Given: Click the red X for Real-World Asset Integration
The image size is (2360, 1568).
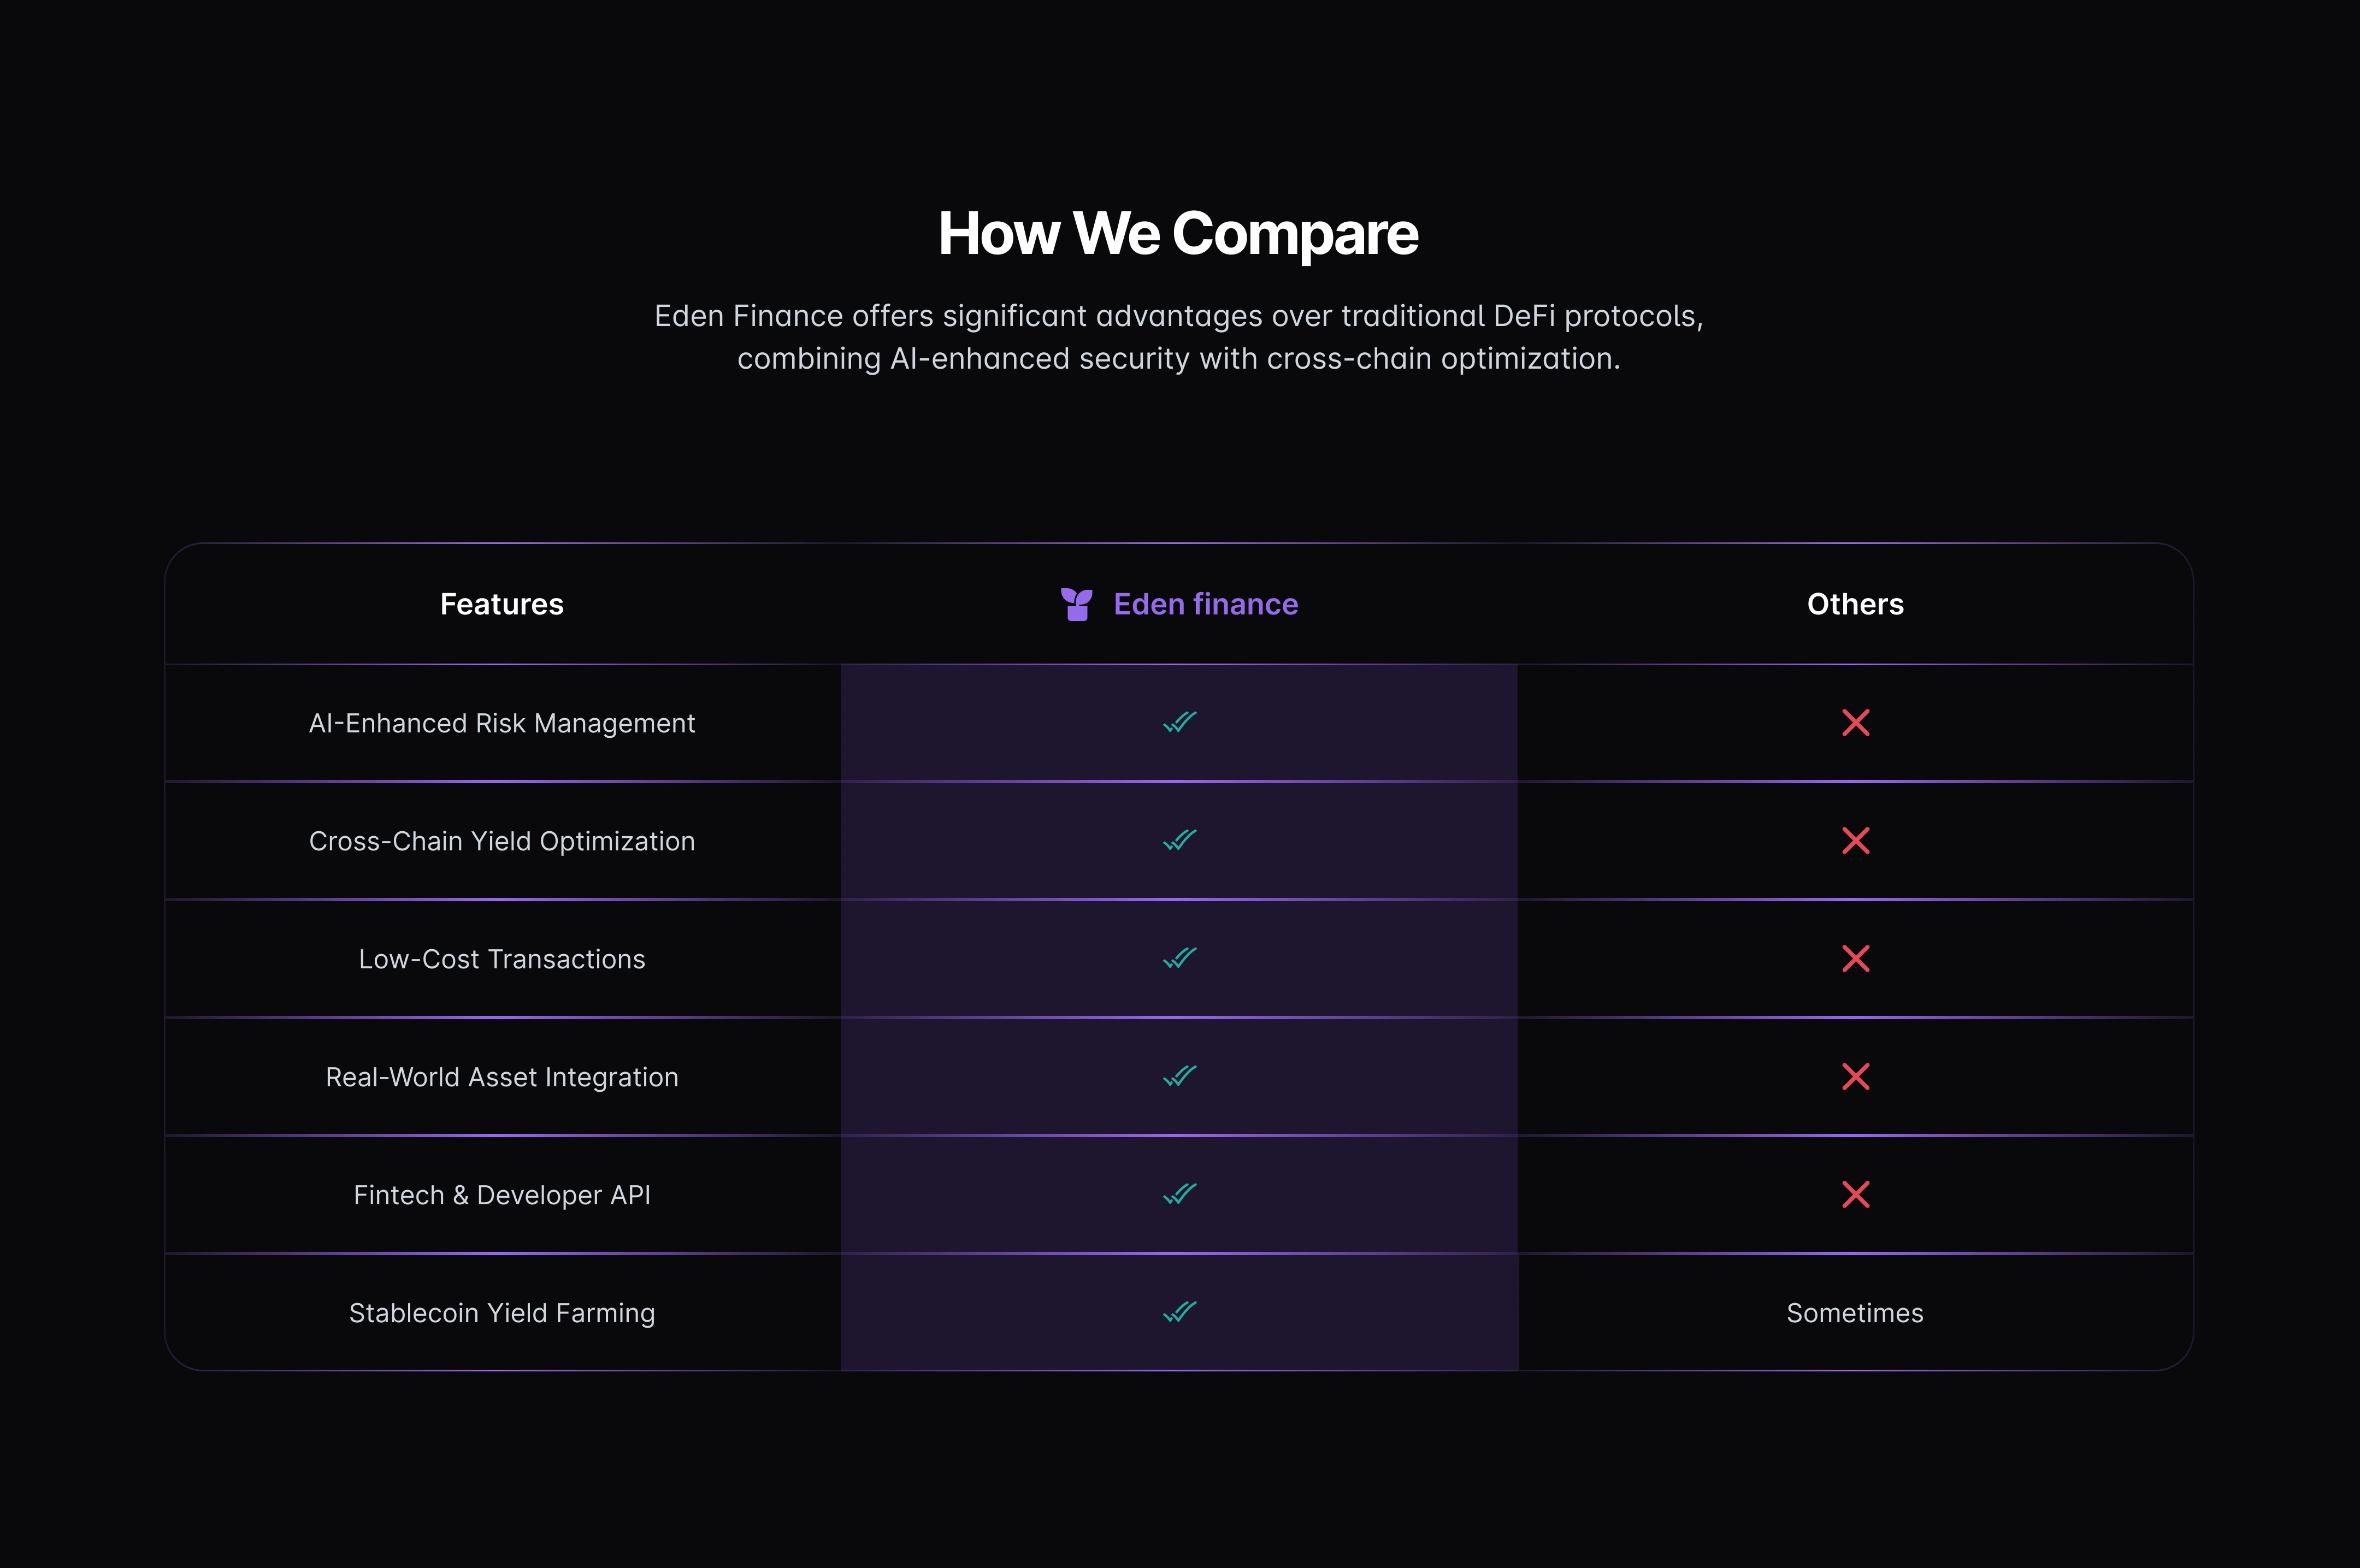Looking at the screenshot, I should point(1855,1076).
